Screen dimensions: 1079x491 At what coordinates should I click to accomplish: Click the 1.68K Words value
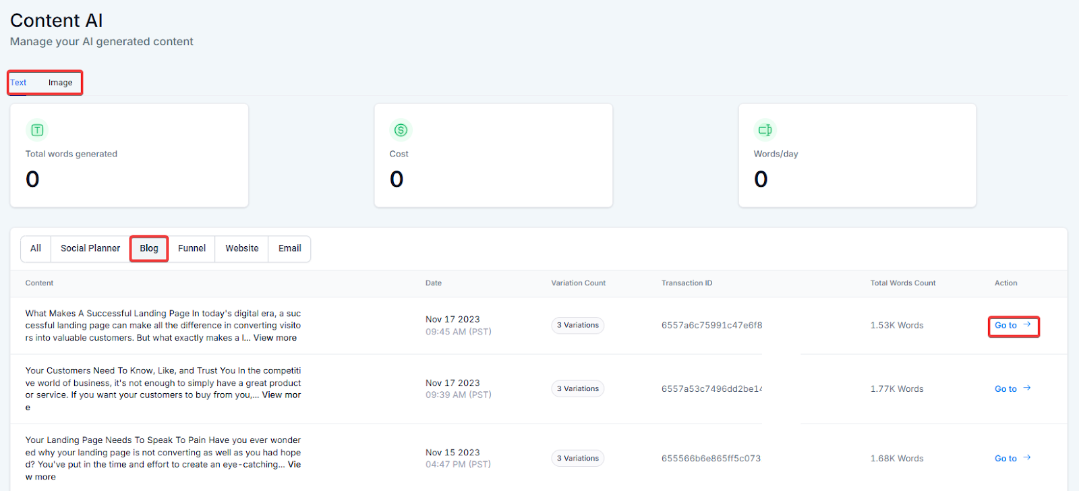point(897,458)
